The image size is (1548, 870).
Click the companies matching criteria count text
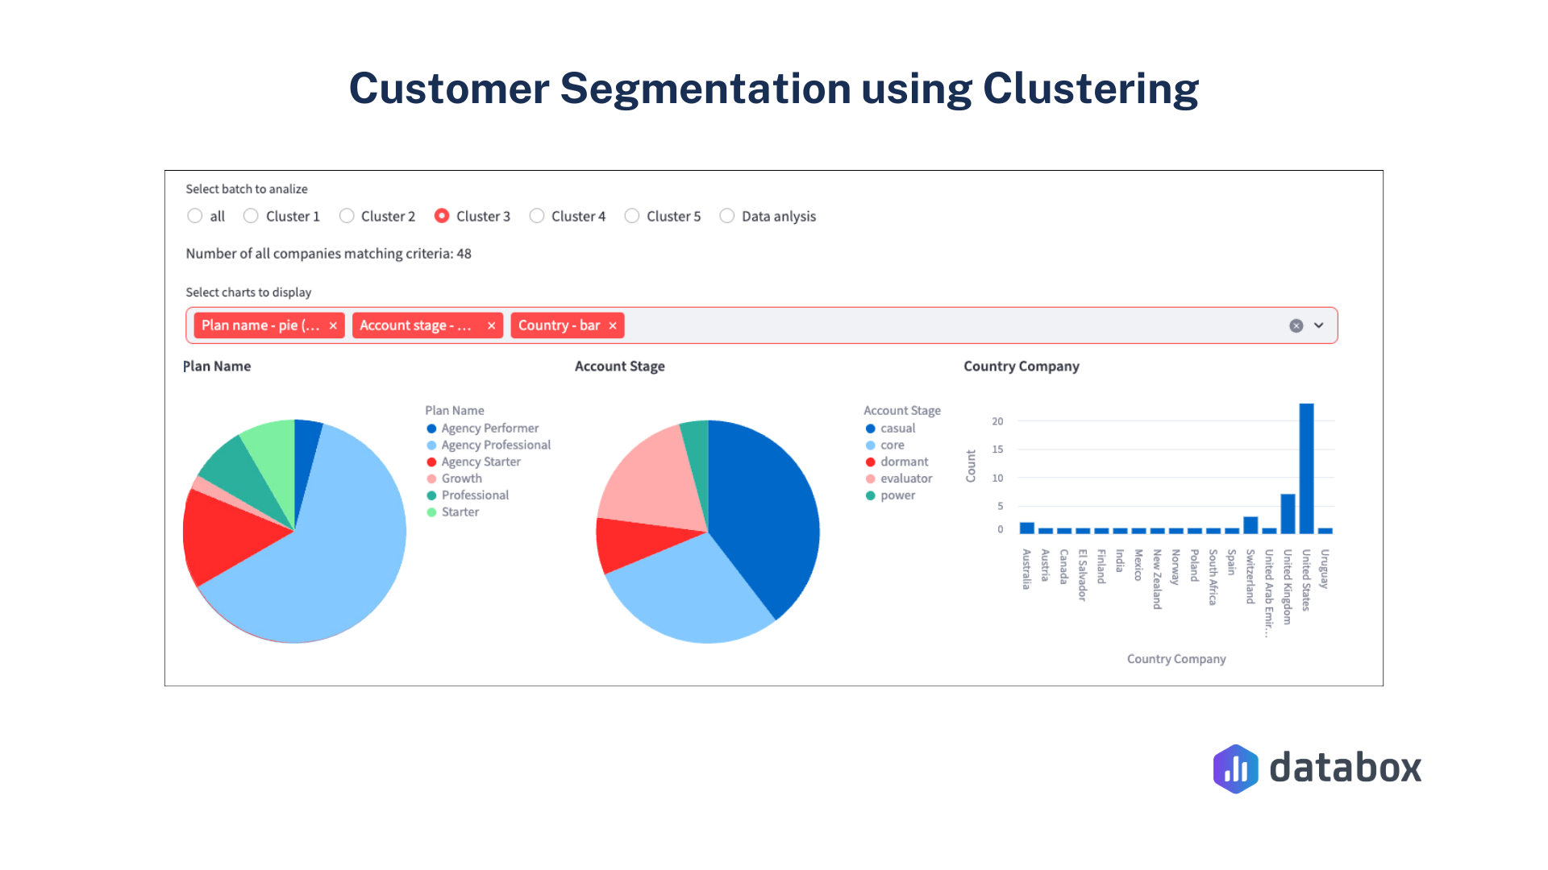point(328,254)
